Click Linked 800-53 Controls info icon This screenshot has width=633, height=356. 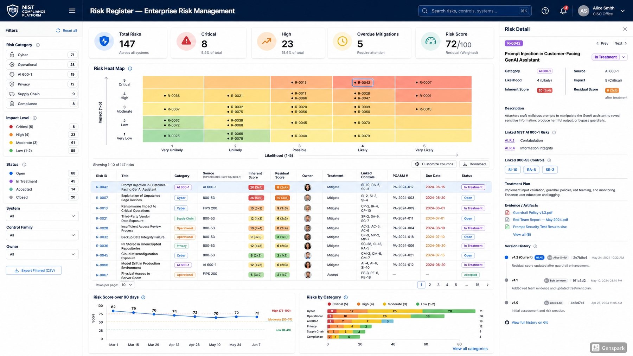(549, 160)
